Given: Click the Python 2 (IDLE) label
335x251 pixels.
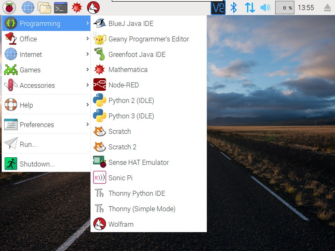Looking at the screenshot, I should pyautogui.click(x=131, y=100).
